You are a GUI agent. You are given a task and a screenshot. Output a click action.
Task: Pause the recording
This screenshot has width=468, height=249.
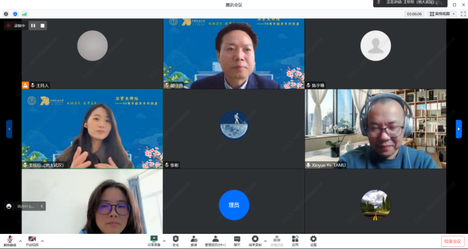[33, 26]
